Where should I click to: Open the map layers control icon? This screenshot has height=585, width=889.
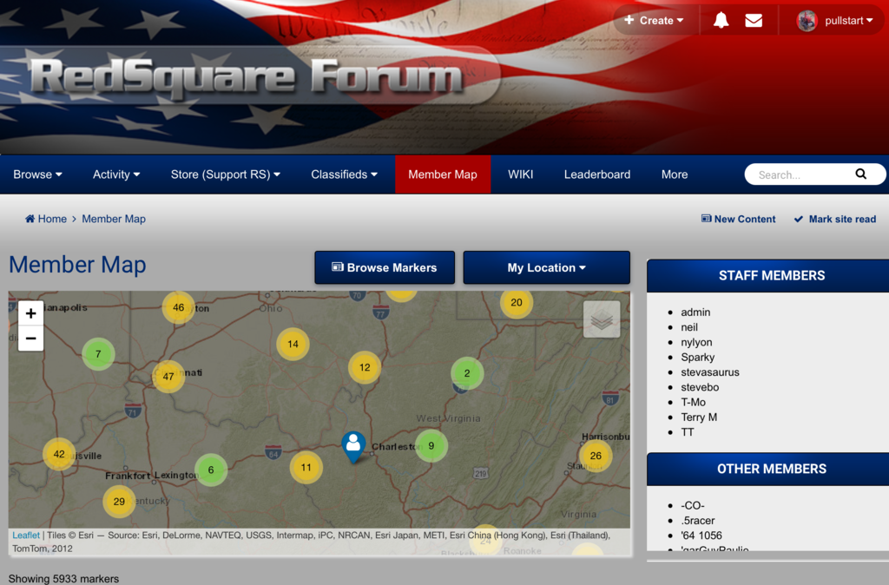602,319
